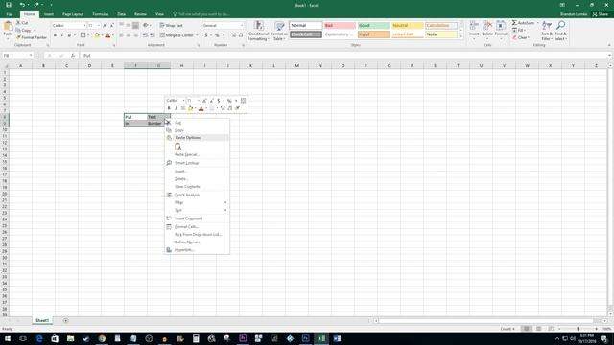Apply ribbon percent style

tap(217, 35)
